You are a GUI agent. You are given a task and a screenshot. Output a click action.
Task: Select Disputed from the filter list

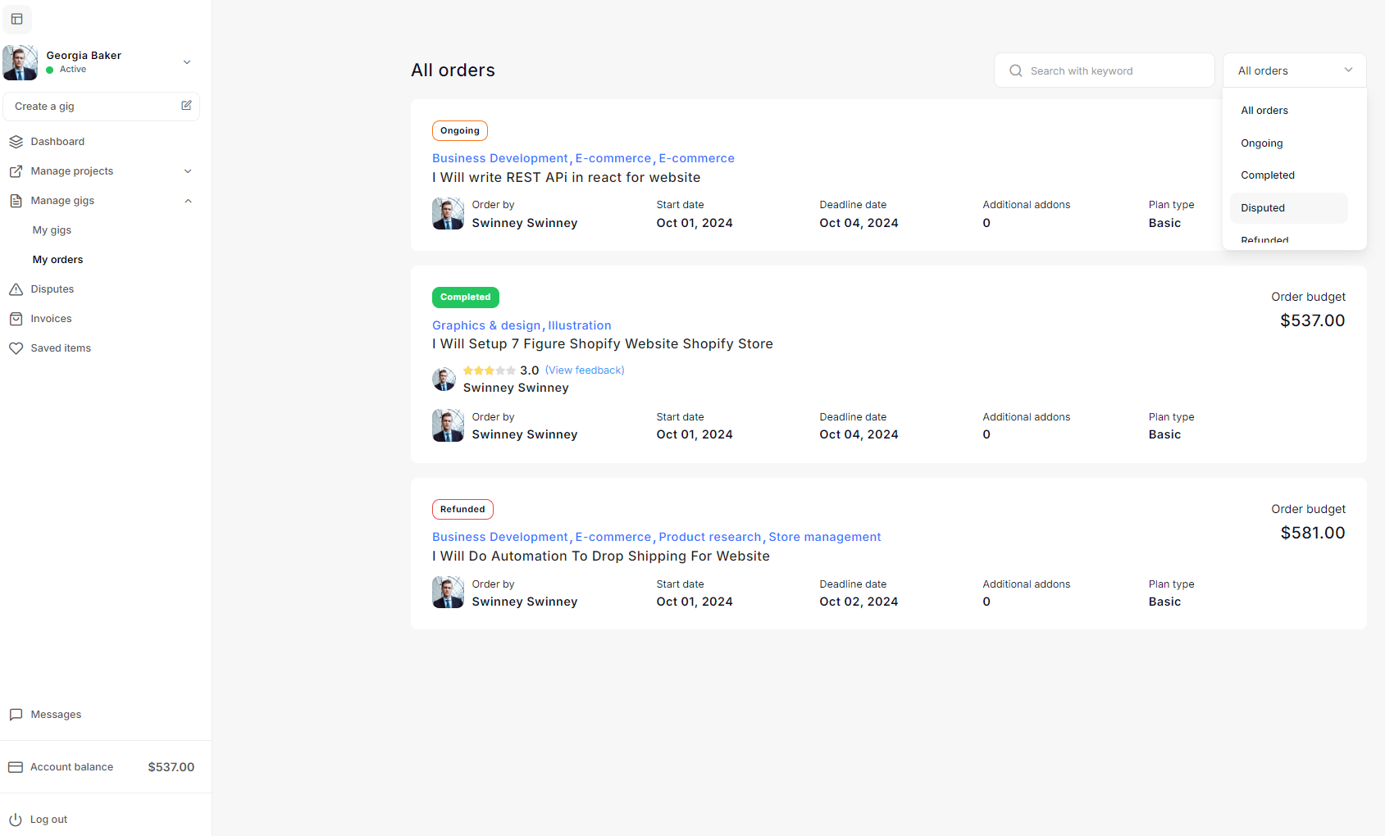[x=1263, y=208]
